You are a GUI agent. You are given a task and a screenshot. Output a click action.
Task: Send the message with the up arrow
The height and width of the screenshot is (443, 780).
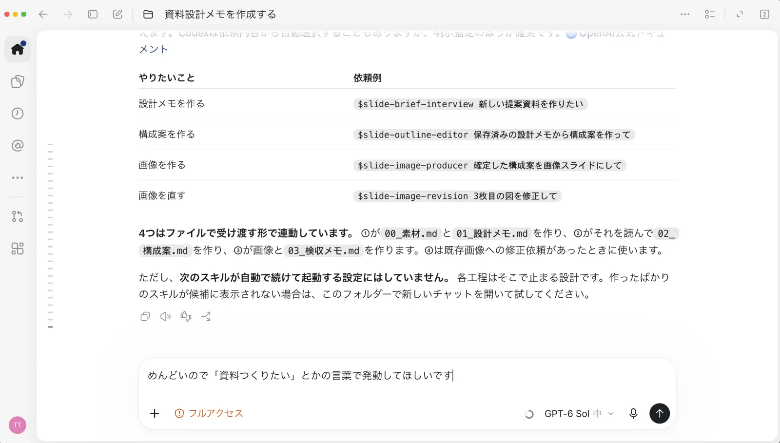(660, 414)
